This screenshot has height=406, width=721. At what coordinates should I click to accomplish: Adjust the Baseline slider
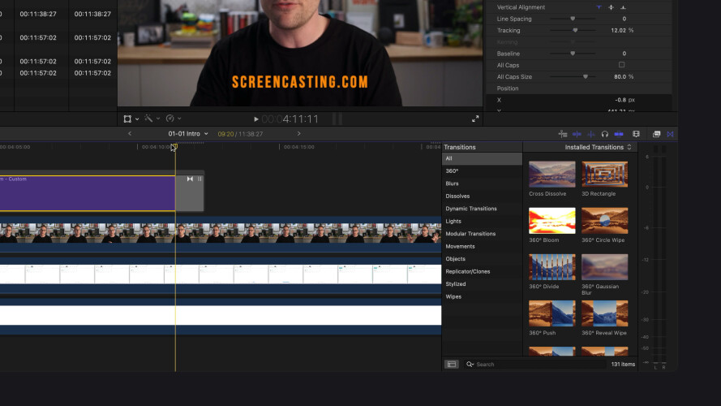[573, 54]
